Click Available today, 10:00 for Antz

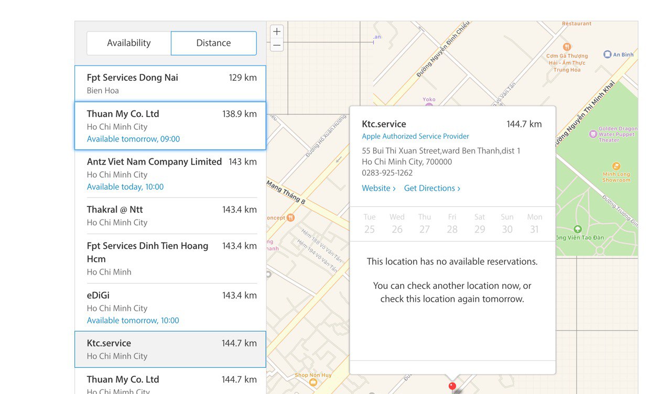125,187
